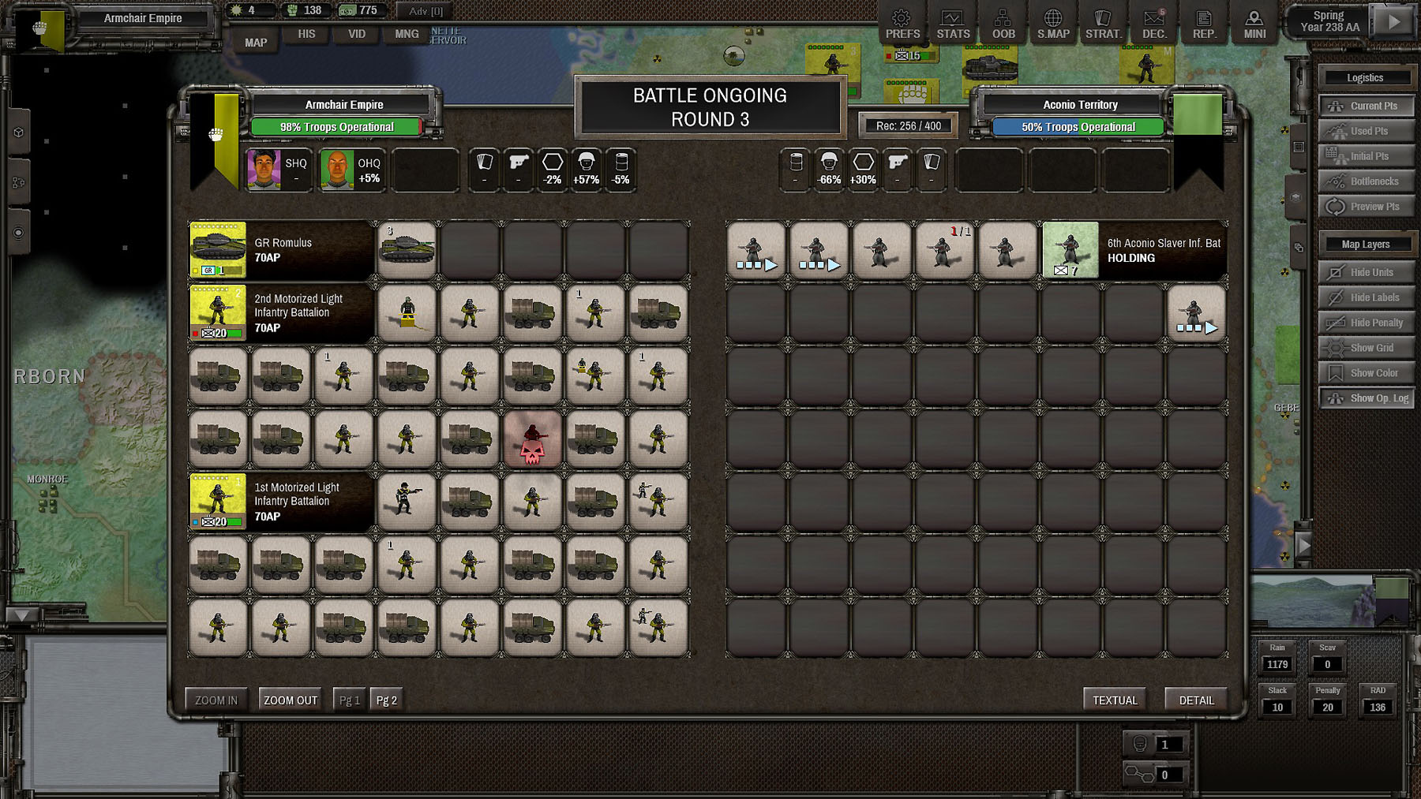Image resolution: width=1421 pixels, height=799 pixels.
Task: Open the STRAT. stratagem cards screen
Action: pyautogui.click(x=1103, y=24)
